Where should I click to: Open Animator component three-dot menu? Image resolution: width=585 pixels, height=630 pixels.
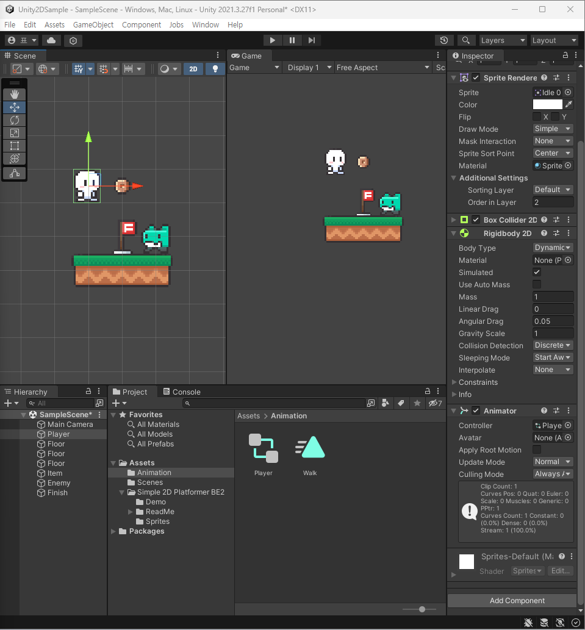[568, 410]
